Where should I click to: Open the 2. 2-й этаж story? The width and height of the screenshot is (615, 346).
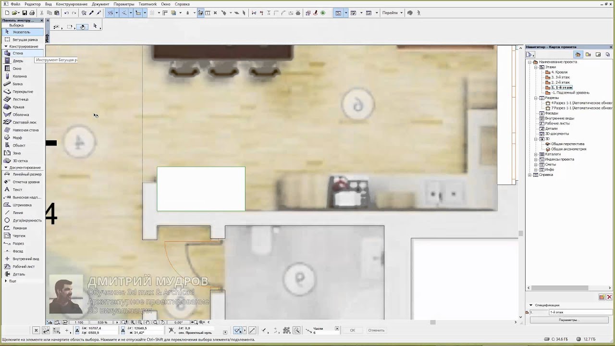(560, 83)
